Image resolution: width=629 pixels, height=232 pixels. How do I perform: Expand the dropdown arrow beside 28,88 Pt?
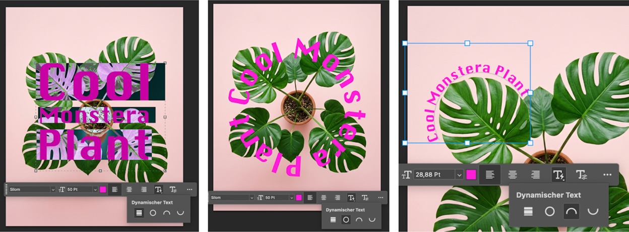459,175
